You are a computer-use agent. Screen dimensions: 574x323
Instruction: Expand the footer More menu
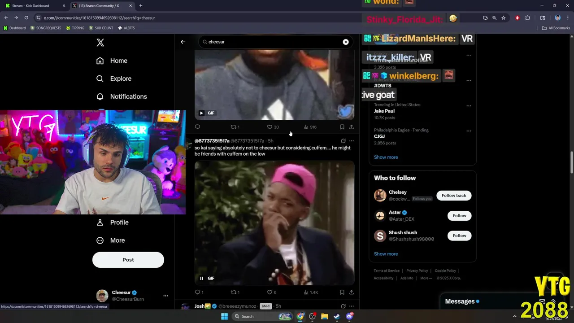(x=426, y=278)
